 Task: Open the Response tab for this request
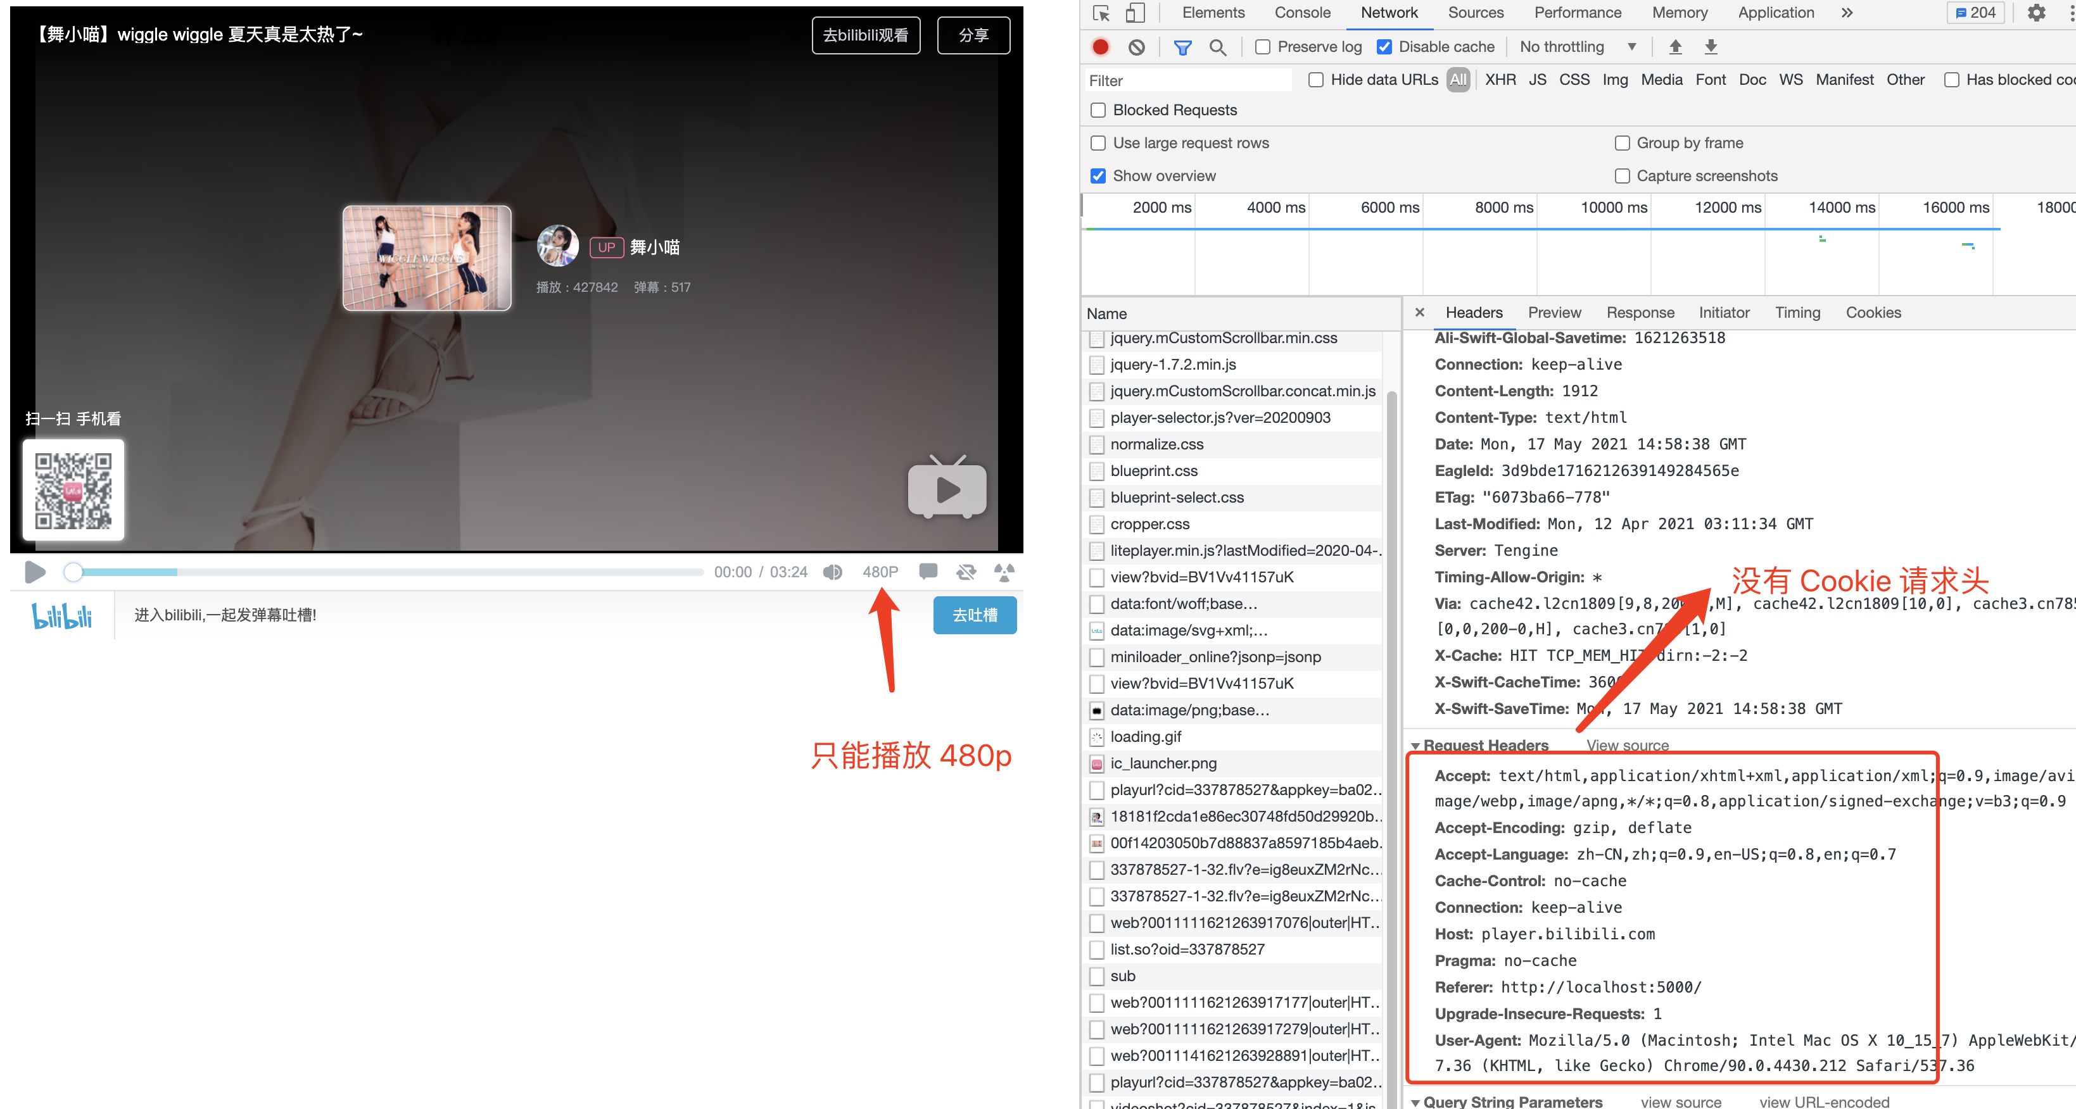click(x=1640, y=313)
